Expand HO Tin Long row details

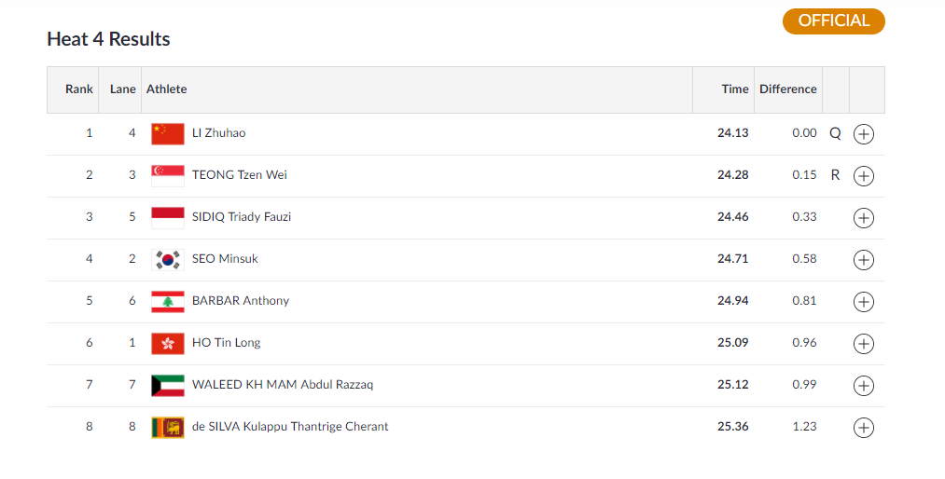point(864,344)
